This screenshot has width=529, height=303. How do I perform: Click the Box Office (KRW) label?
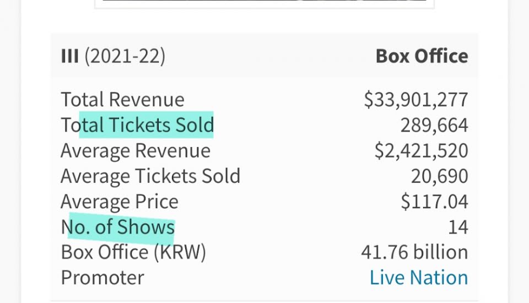[133, 252]
